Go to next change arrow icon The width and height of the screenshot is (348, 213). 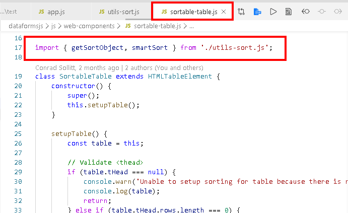click(338, 11)
